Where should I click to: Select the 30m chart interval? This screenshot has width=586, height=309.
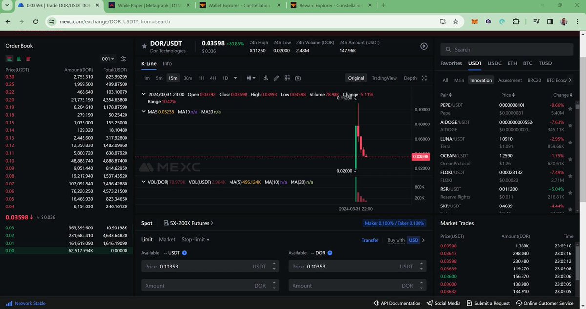(188, 78)
